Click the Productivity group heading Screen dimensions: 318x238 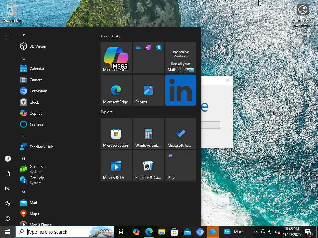(110, 36)
